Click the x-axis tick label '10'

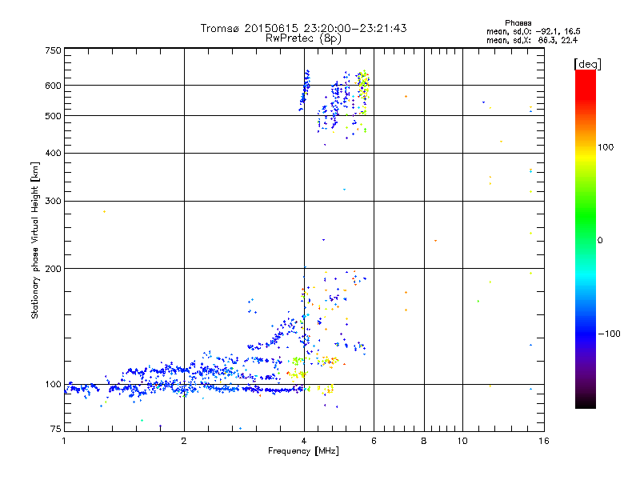[462, 441]
